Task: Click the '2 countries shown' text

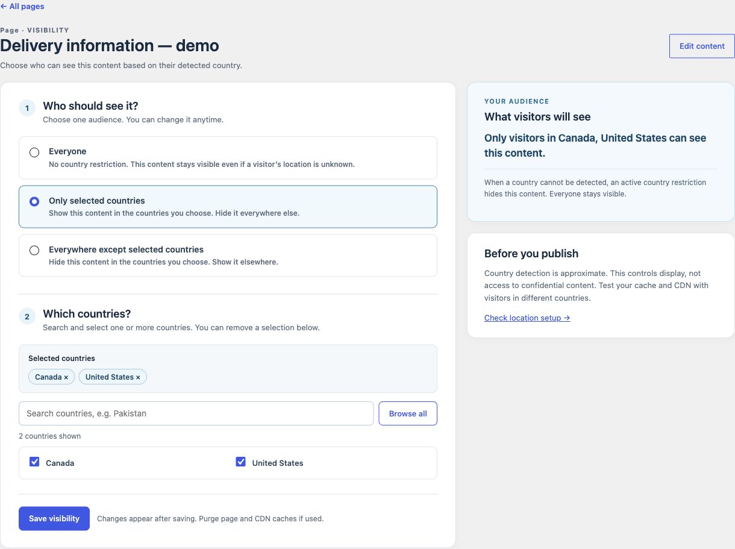Action: [49, 436]
